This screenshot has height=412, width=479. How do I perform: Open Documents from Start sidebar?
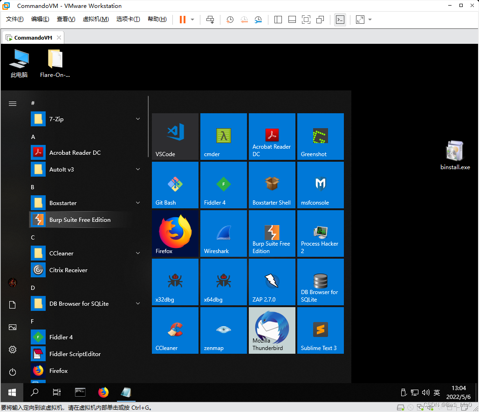pos(13,305)
